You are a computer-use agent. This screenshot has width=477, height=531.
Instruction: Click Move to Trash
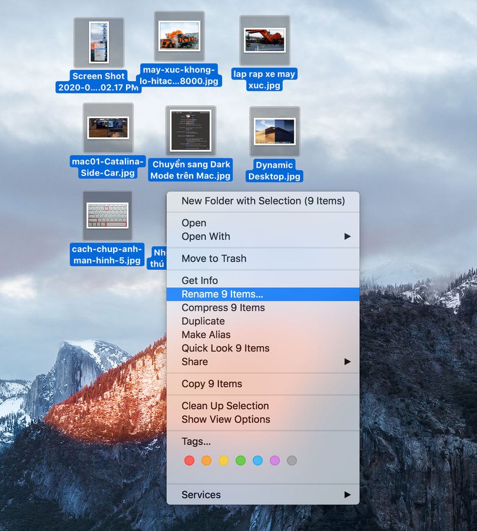tap(214, 258)
